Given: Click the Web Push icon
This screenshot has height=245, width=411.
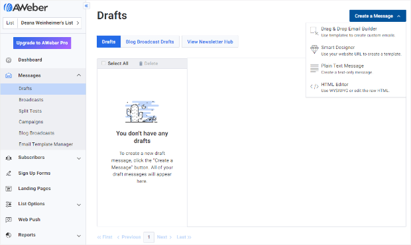Looking at the screenshot, I should pos(9,220).
